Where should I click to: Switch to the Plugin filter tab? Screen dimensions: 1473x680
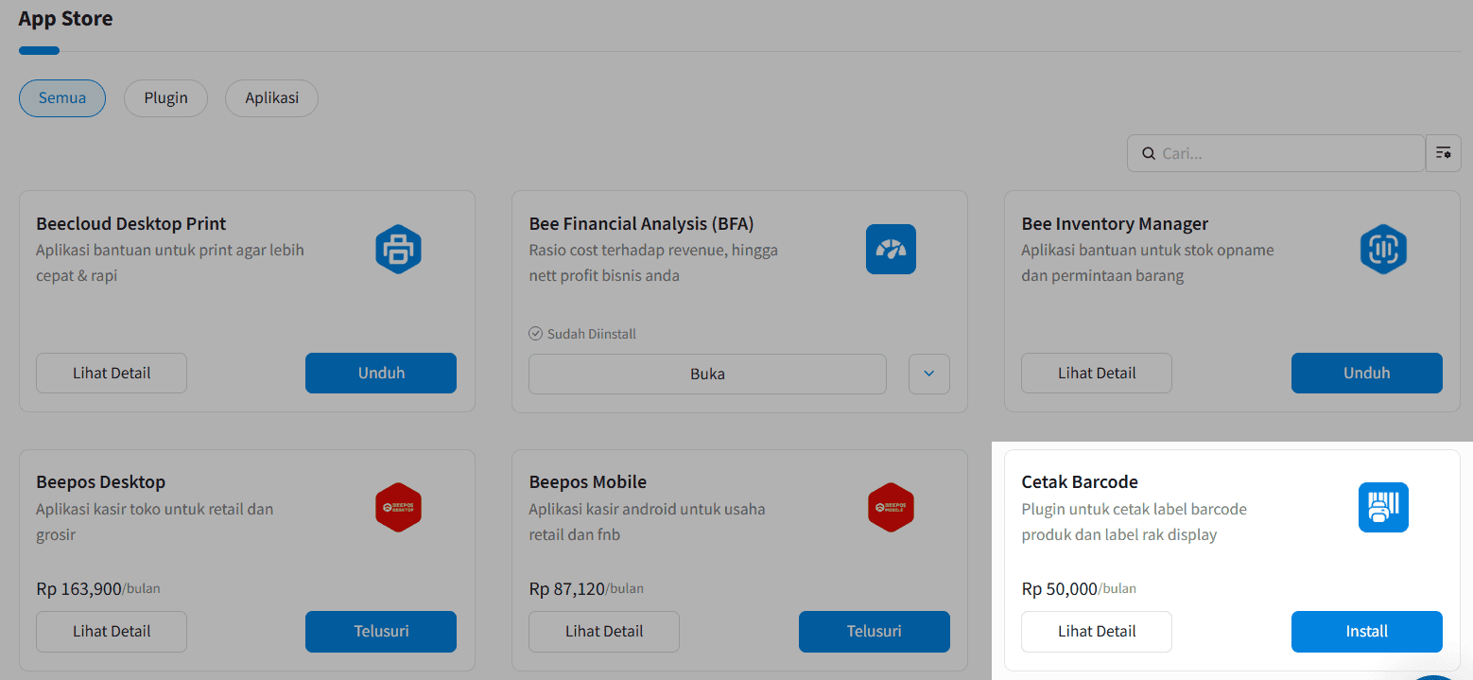(x=165, y=97)
